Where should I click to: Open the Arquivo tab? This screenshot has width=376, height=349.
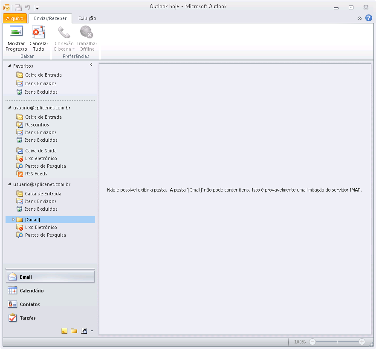tap(14, 18)
